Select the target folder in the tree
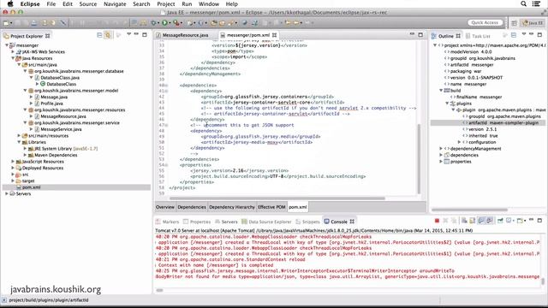 tap(28, 181)
